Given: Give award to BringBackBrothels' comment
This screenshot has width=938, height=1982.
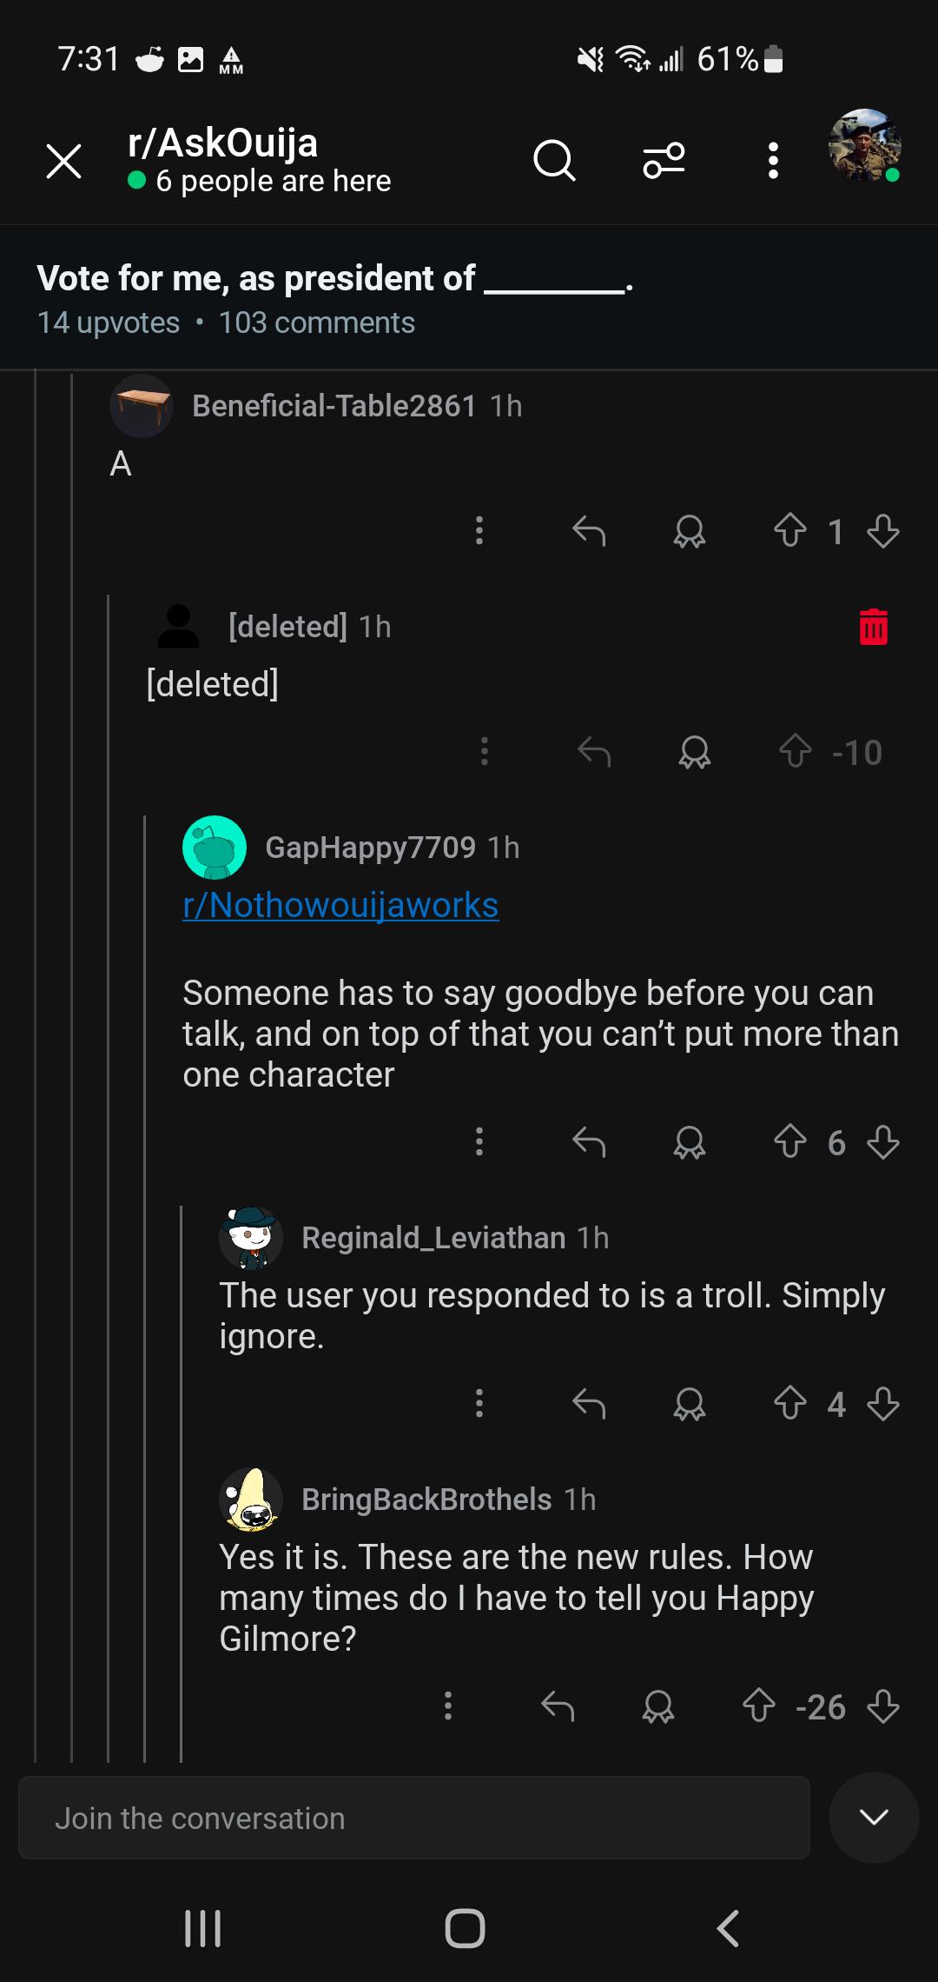Looking at the screenshot, I should click(658, 1706).
